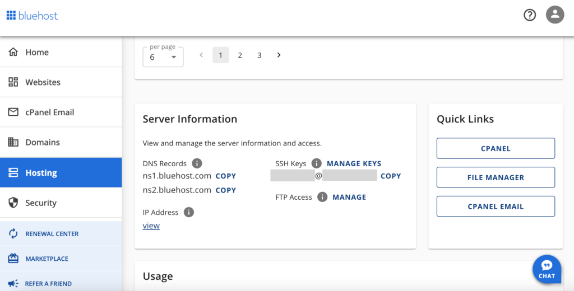Screen dimensions: 574x291
Task: Copy ns2.bluehost.com nameserver
Action: 225,190
